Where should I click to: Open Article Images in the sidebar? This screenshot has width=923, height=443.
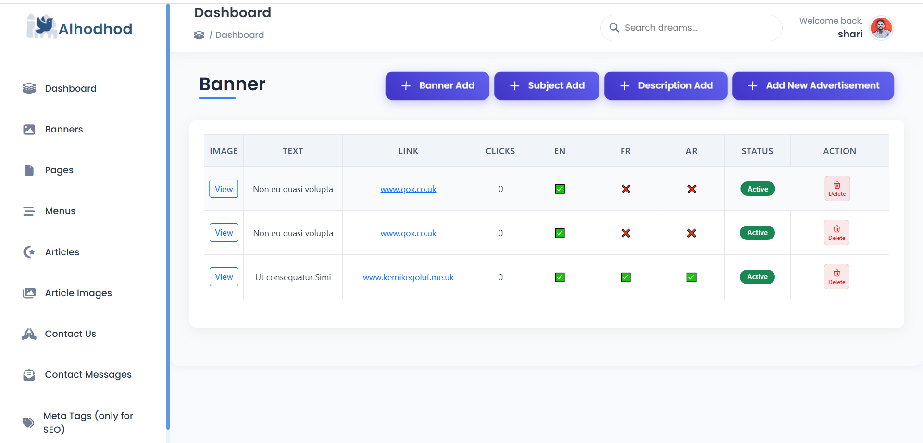pos(78,293)
